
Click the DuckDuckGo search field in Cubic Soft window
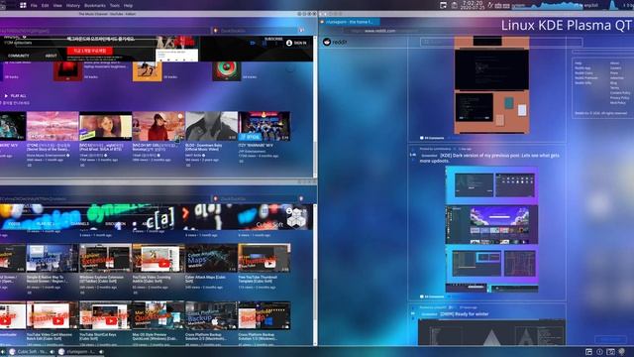point(258,198)
